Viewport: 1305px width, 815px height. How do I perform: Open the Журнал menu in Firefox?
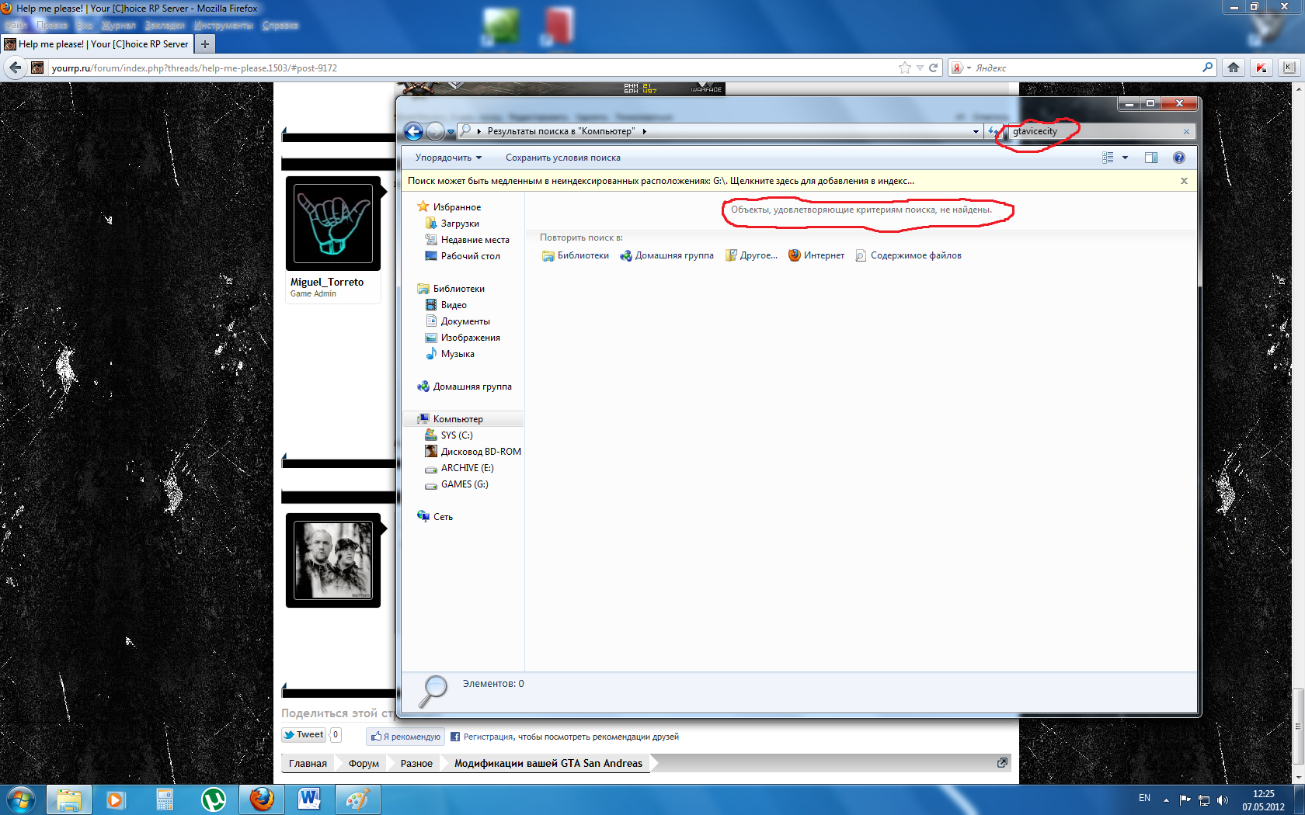118,26
